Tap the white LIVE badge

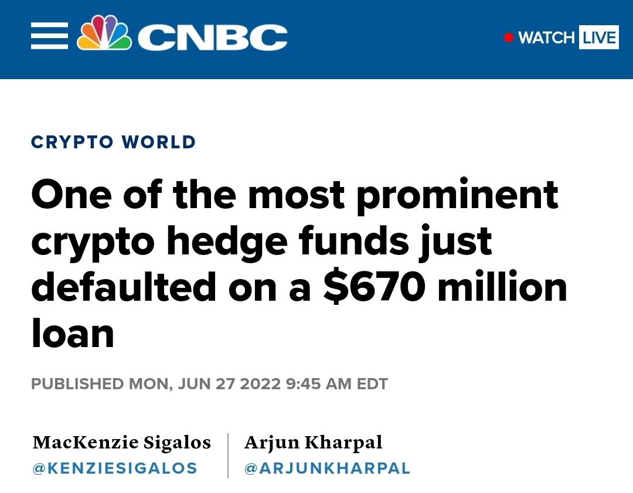click(x=598, y=37)
